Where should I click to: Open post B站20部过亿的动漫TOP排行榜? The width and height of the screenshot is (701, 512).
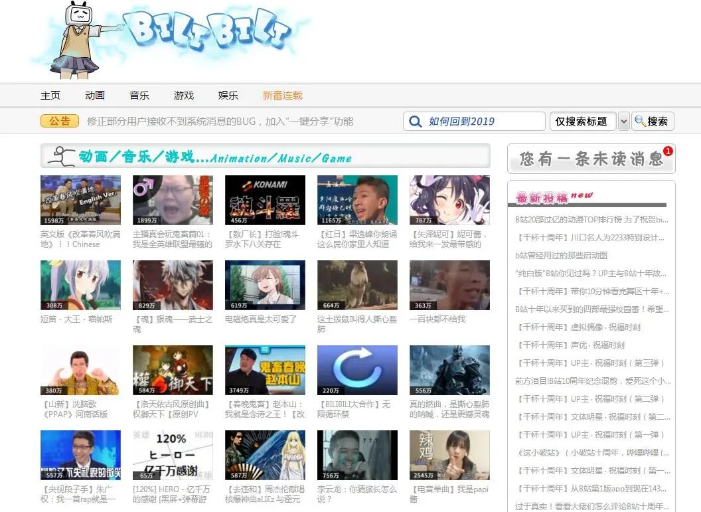click(x=591, y=220)
